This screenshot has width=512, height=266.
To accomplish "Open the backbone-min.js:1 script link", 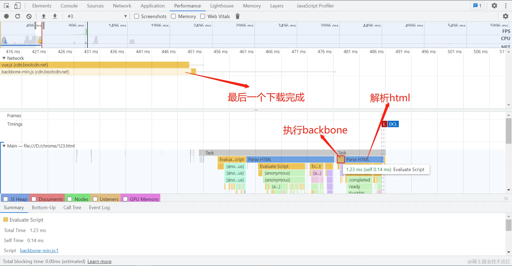I will 39,251.
